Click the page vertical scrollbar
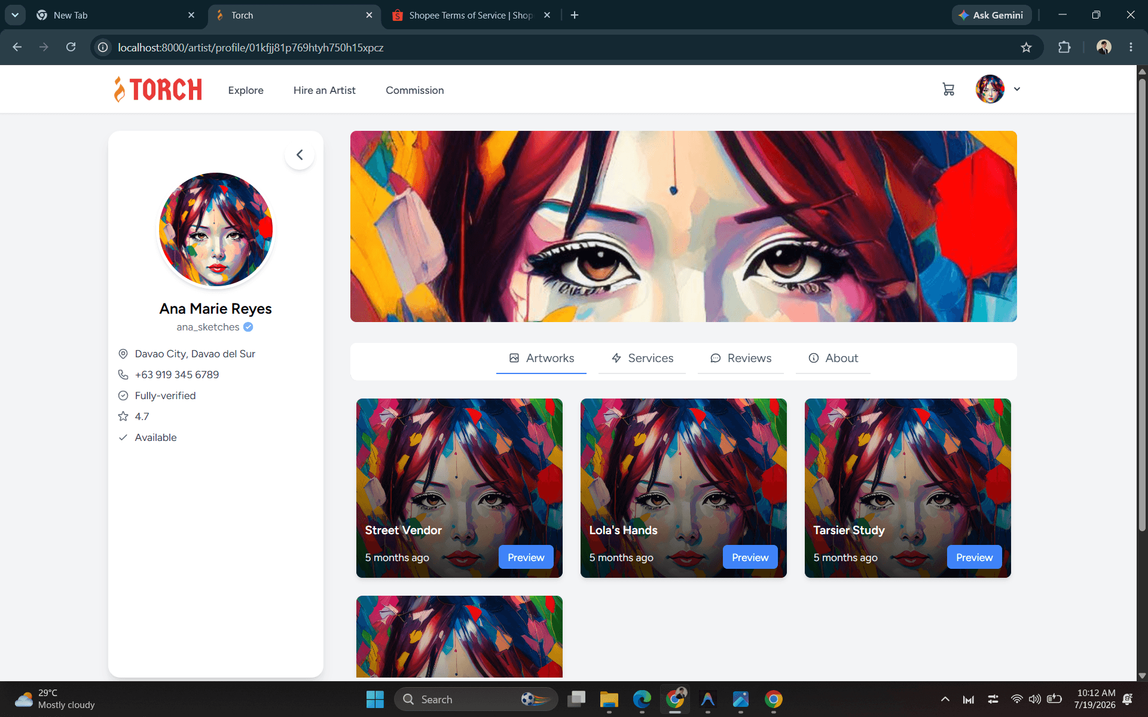 pyautogui.click(x=1142, y=305)
